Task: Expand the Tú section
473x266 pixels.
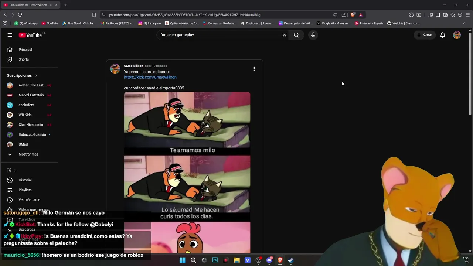Action: pos(11,170)
